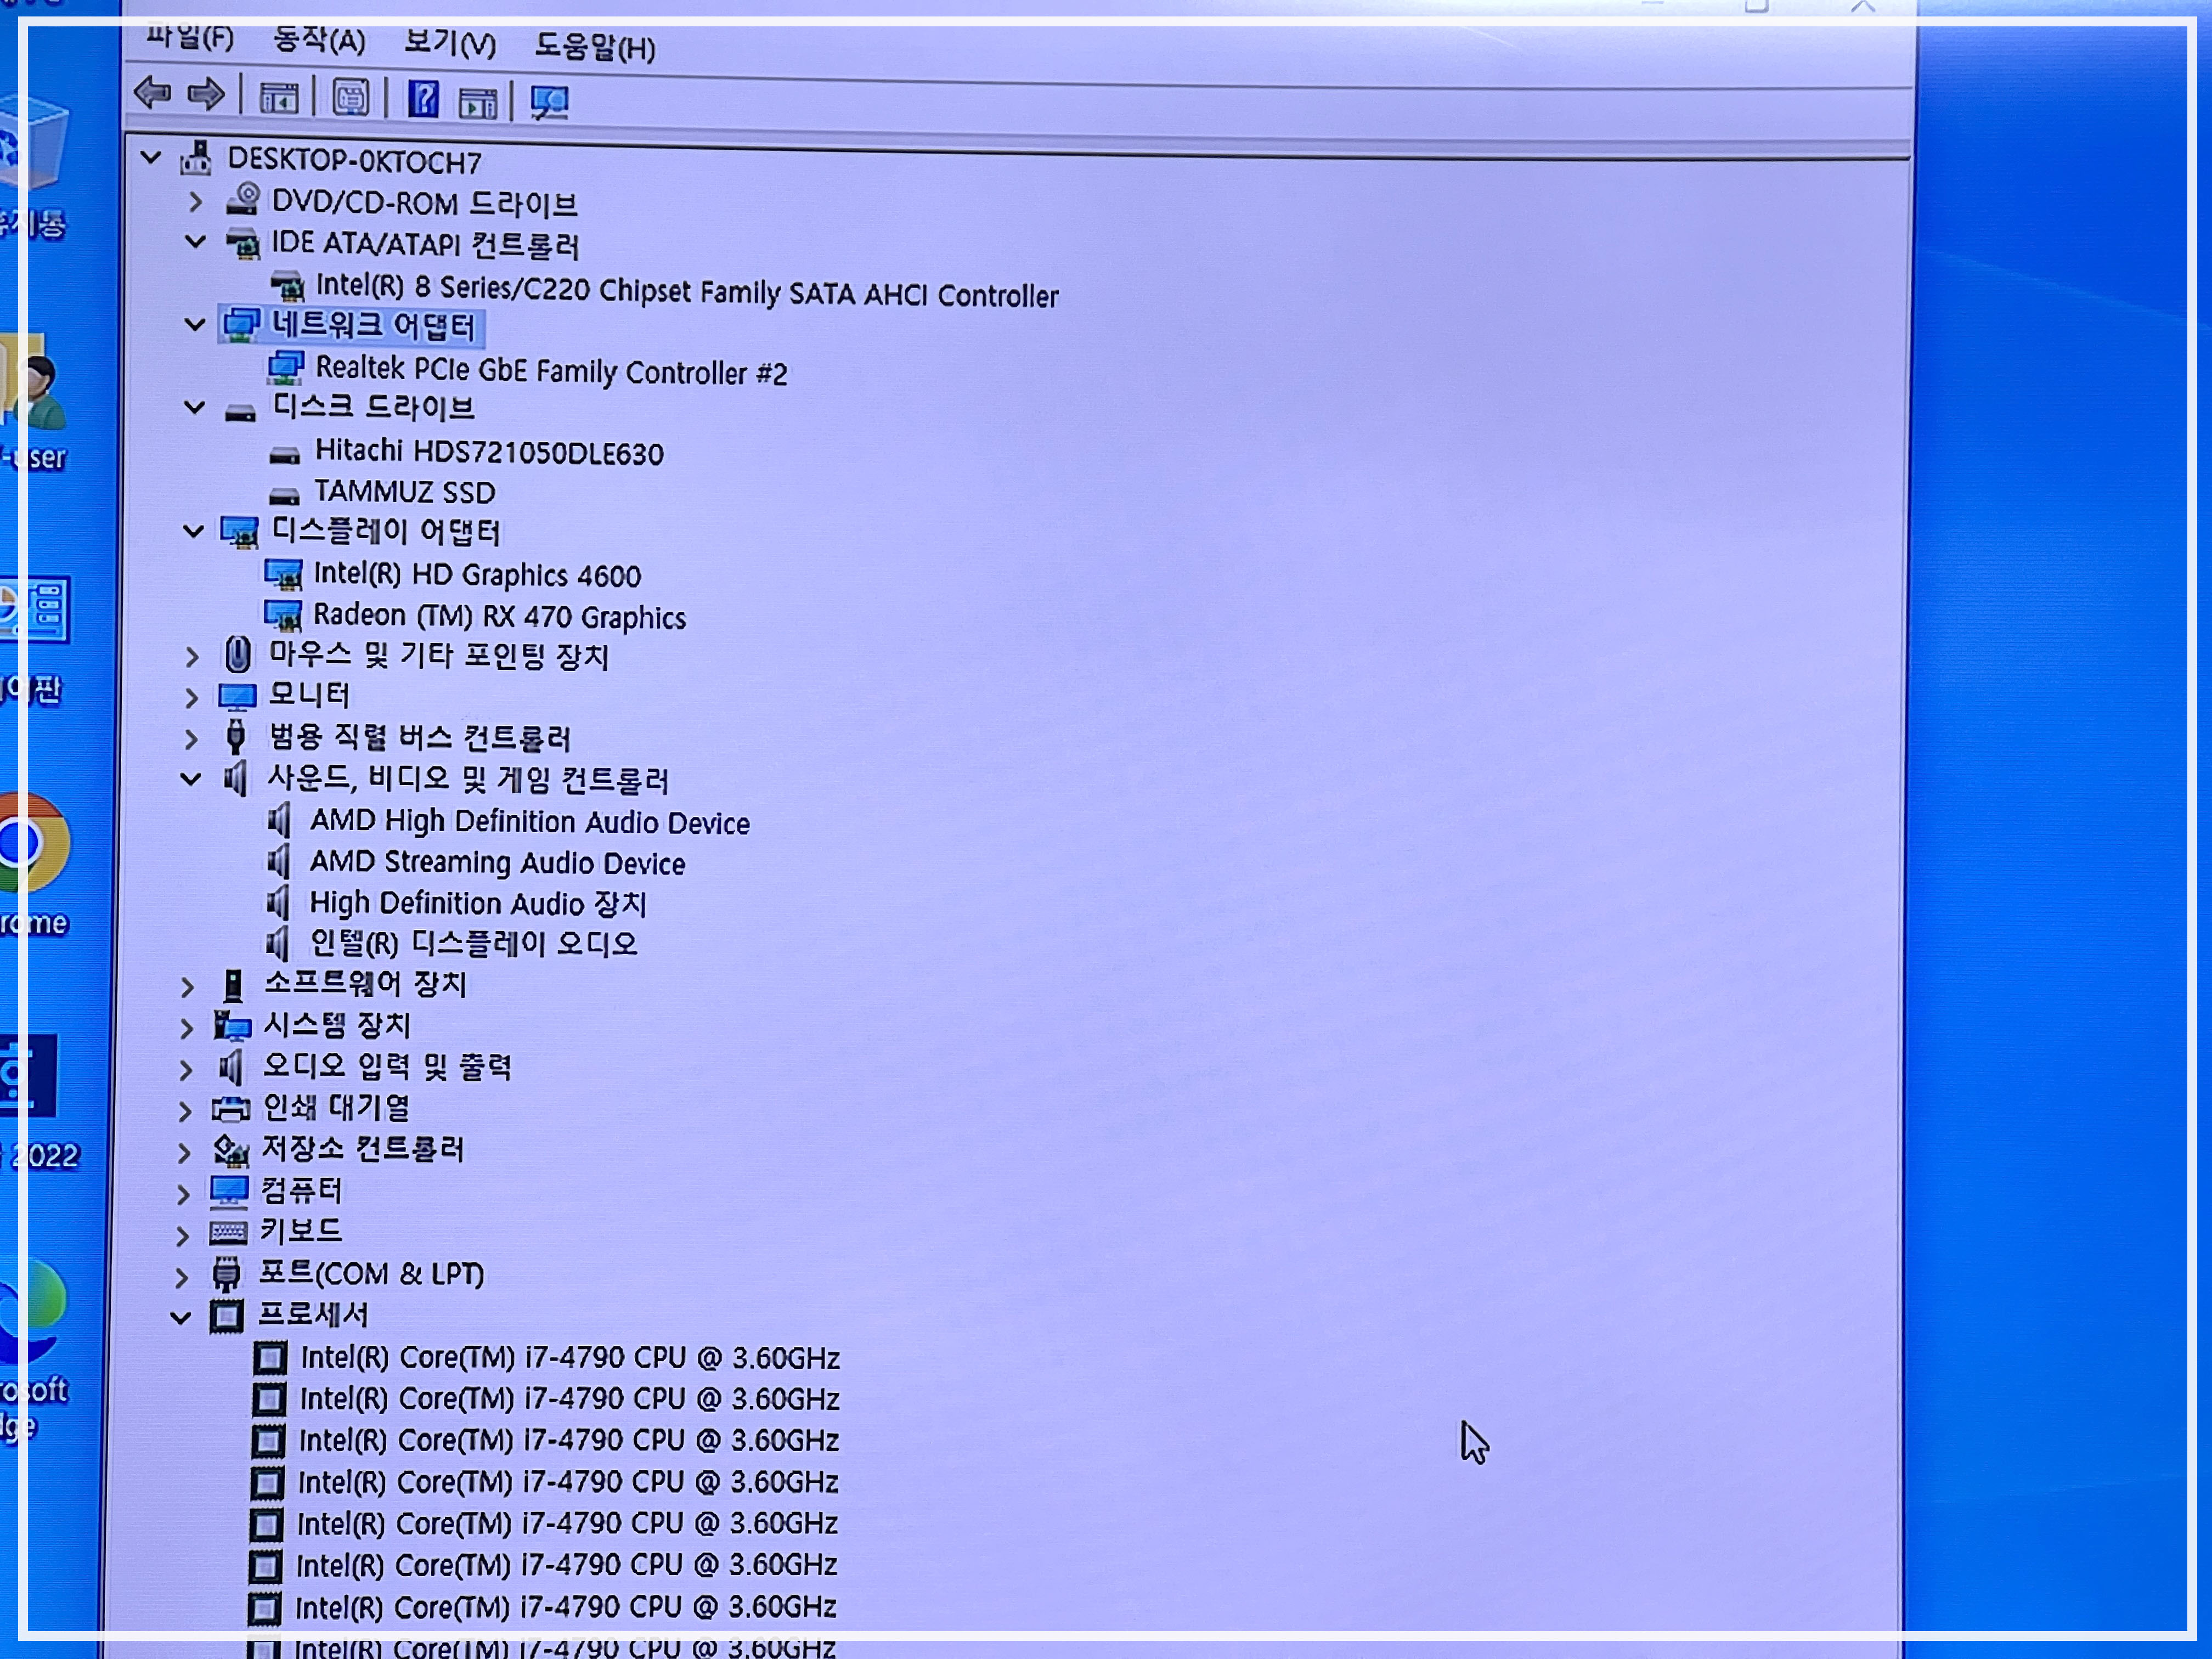Click the Forward arrow toolbar icon
The height and width of the screenshot is (1659, 2212).
coord(206,95)
